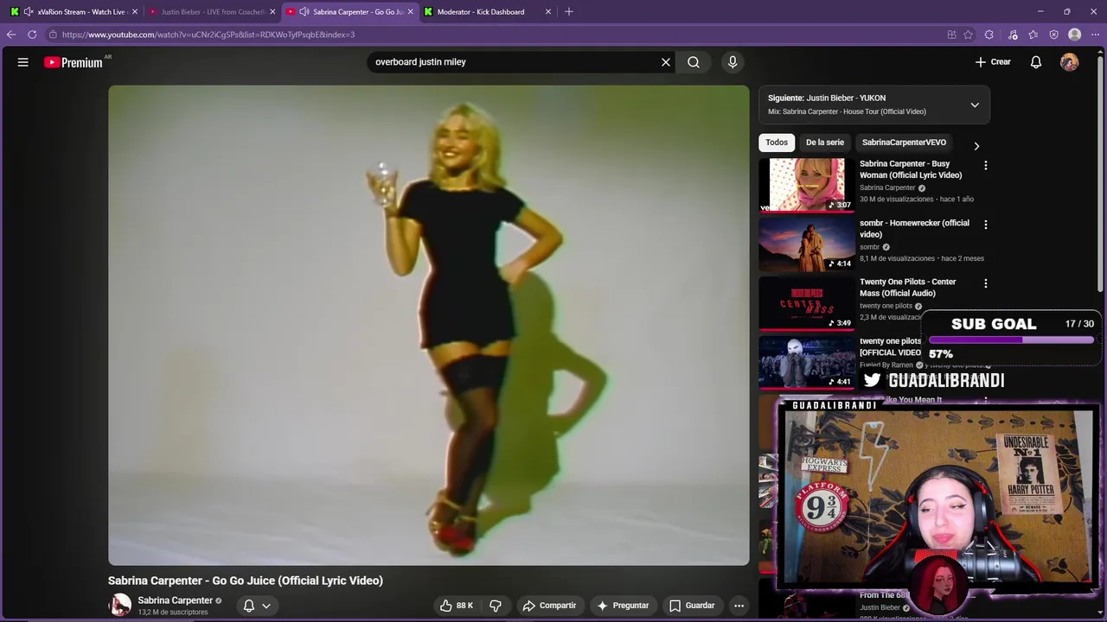1107x622 pixels.
Task: Select the Todos filter chip
Action: (777, 143)
